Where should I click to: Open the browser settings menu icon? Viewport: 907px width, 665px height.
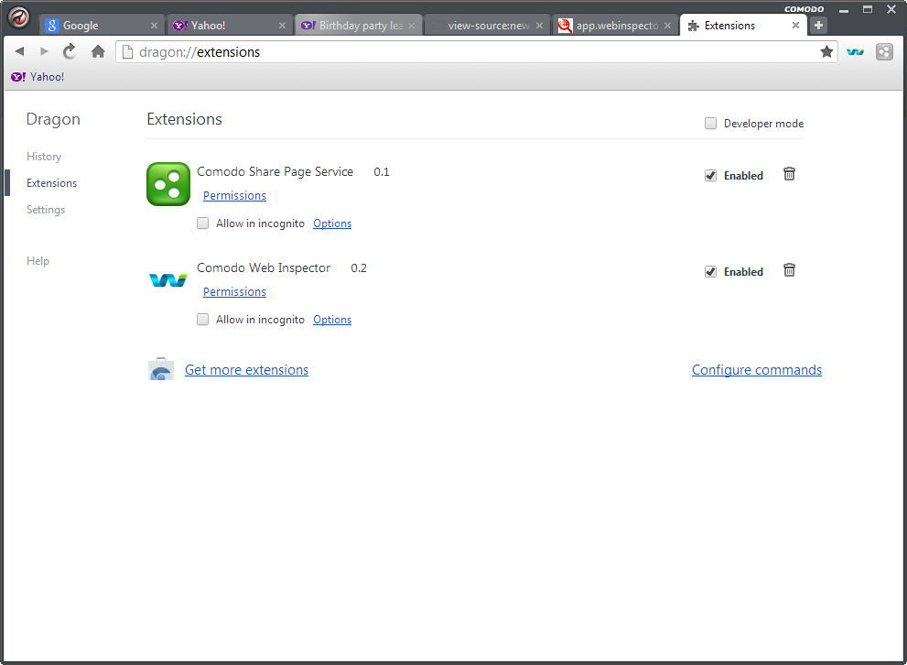(884, 52)
